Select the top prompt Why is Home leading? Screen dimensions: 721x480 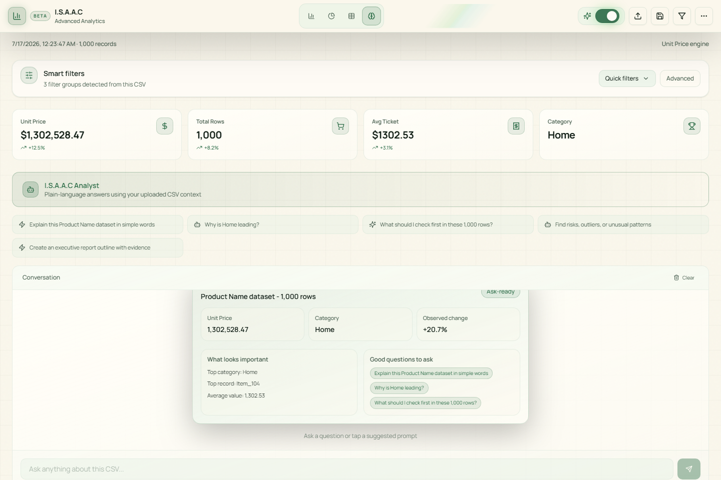273,224
